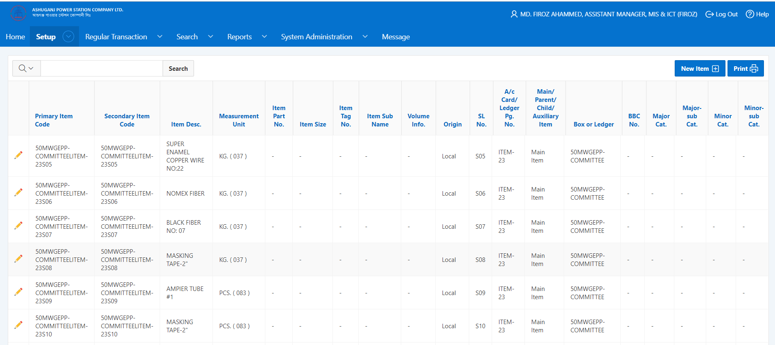Click the user profile icon
Screen dimensions: 775x345
coord(514,14)
